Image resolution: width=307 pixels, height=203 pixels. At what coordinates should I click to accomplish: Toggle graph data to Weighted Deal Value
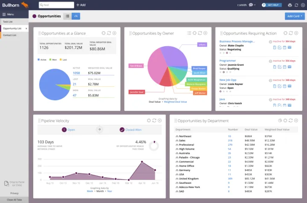[x=175, y=102]
